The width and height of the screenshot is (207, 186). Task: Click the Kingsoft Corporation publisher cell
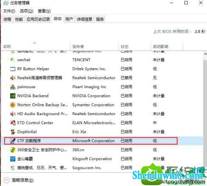(x=92, y=159)
